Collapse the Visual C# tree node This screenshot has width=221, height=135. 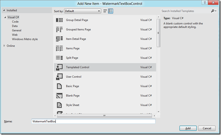[x=5, y=17]
